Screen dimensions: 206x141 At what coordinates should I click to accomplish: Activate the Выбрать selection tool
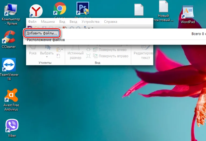pyautogui.click(x=47, y=51)
